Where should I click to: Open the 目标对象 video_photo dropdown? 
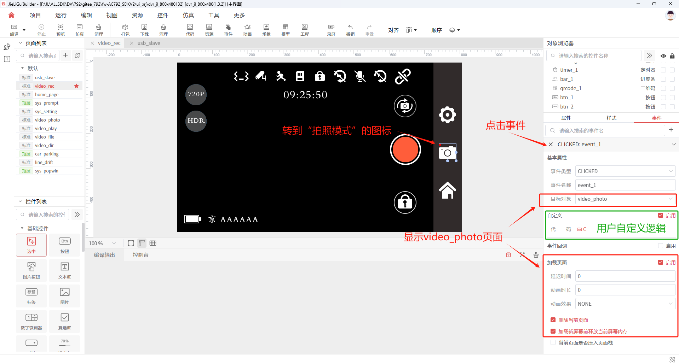(625, 199)
